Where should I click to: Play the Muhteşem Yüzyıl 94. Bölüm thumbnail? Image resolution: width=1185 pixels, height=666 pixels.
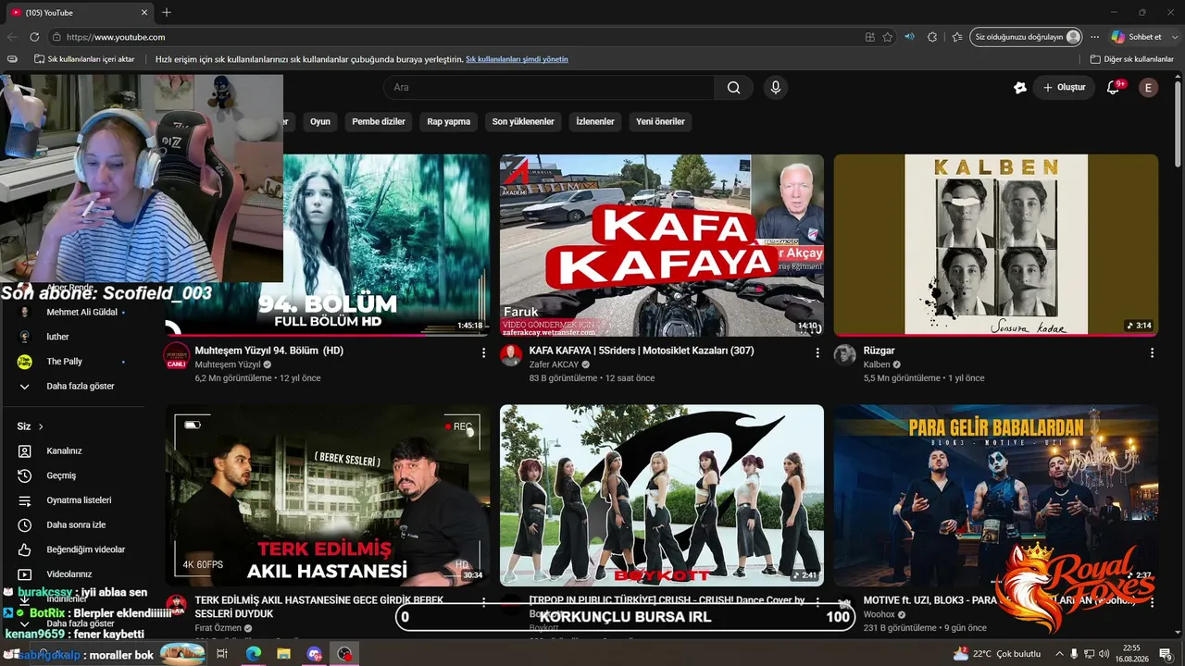386,245
